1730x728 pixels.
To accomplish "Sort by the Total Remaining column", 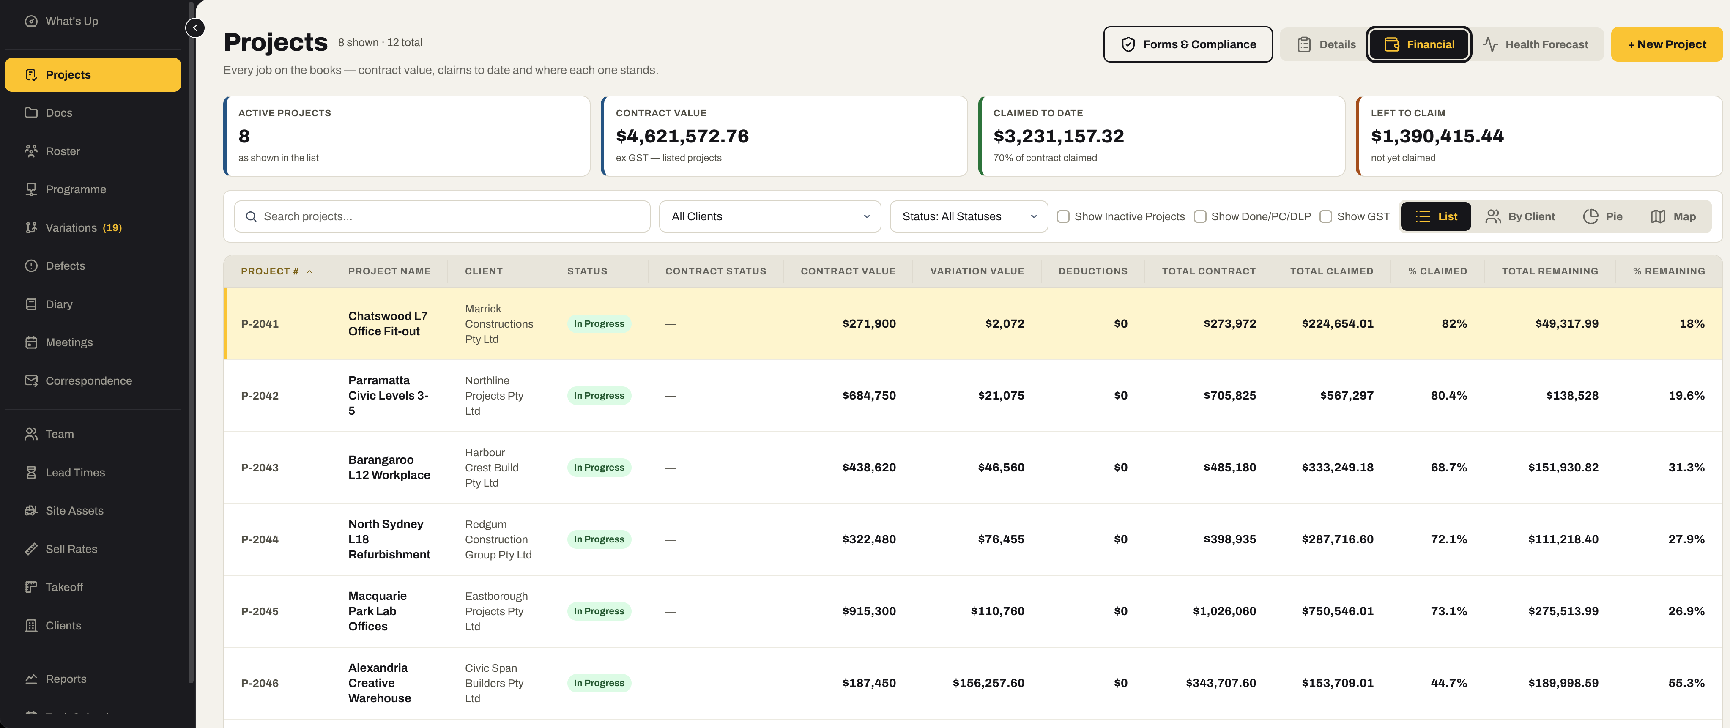I will pos(1549,271).
